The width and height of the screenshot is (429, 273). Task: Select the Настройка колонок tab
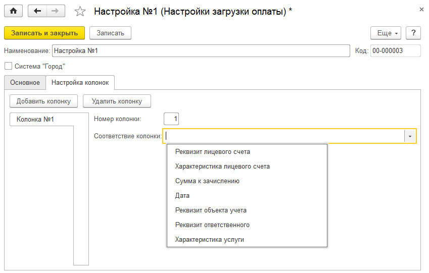coord(80,83)
